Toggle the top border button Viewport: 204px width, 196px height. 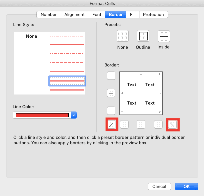tap(111, 75)
